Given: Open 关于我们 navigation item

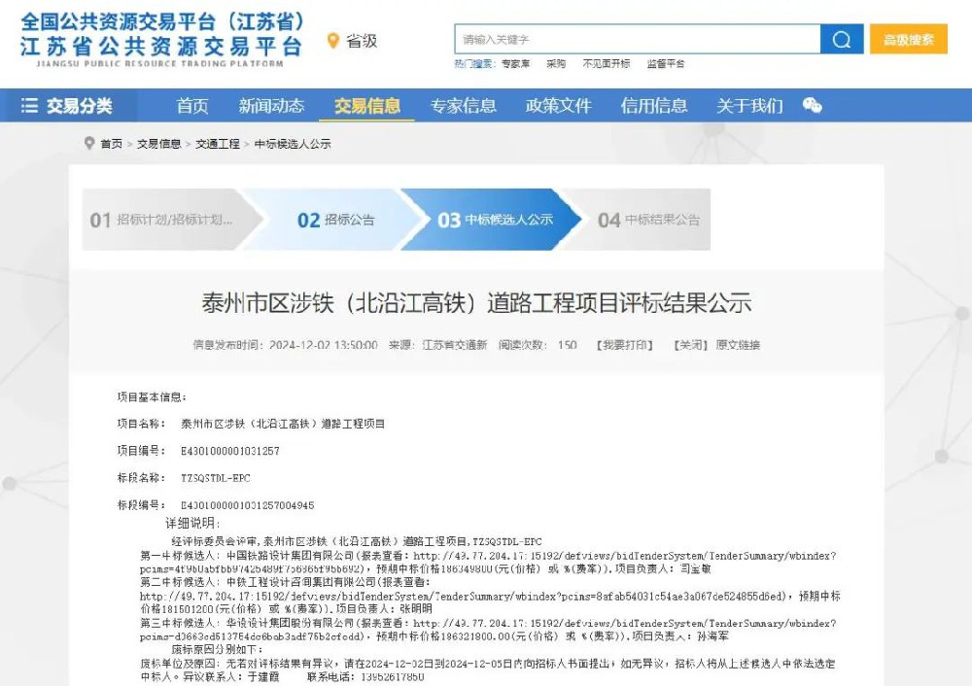Looking at the screenshot, I should coord(749,105).
